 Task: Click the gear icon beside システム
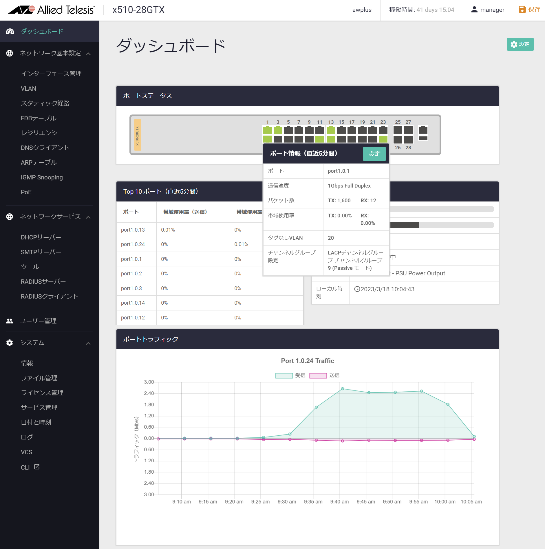(10, 343)
